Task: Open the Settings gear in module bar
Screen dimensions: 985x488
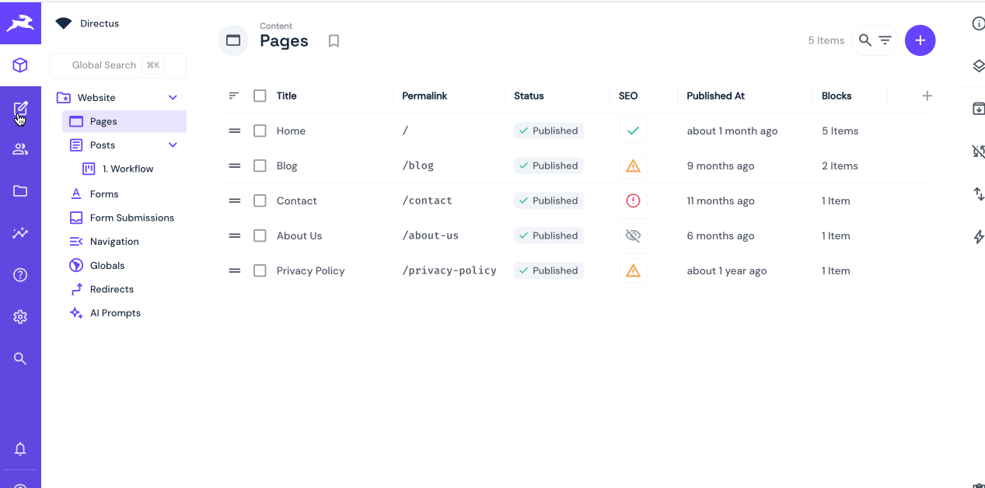Action: pos(20,317)
